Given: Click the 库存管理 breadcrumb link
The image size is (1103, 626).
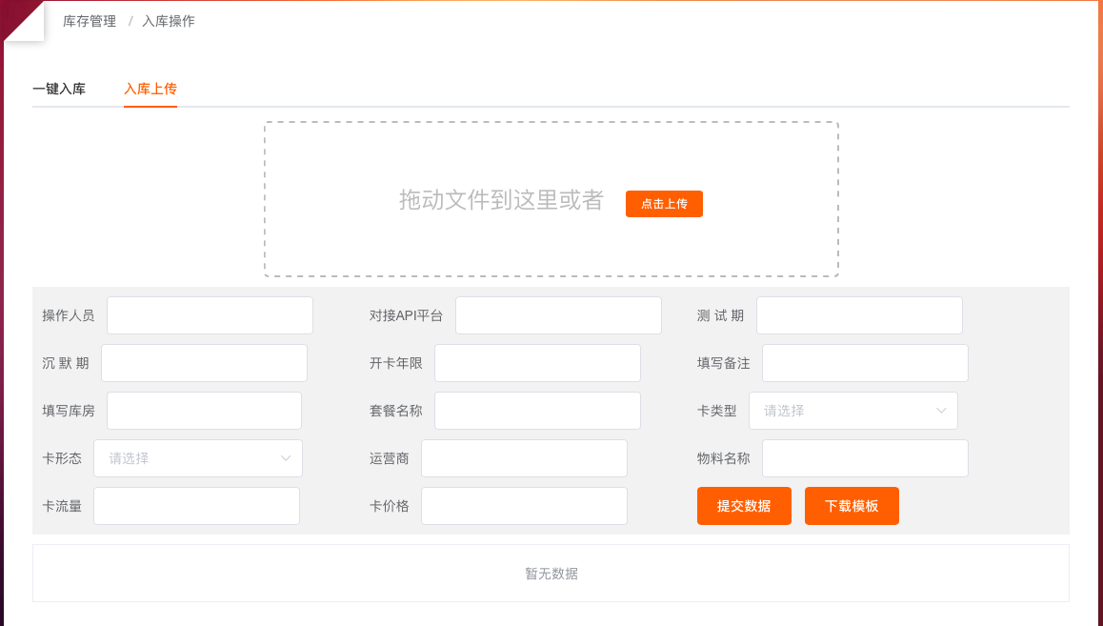Looking at the screenshot, I should [90, 21].
